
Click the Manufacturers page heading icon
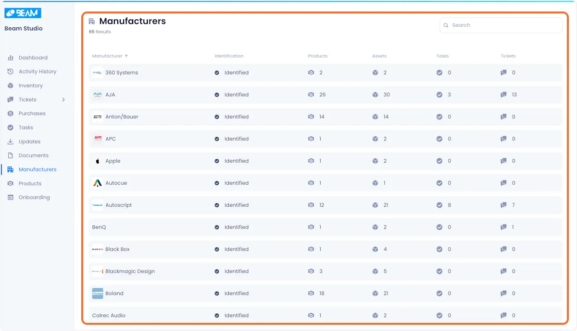pyautogui.click(x=92, y=21)
